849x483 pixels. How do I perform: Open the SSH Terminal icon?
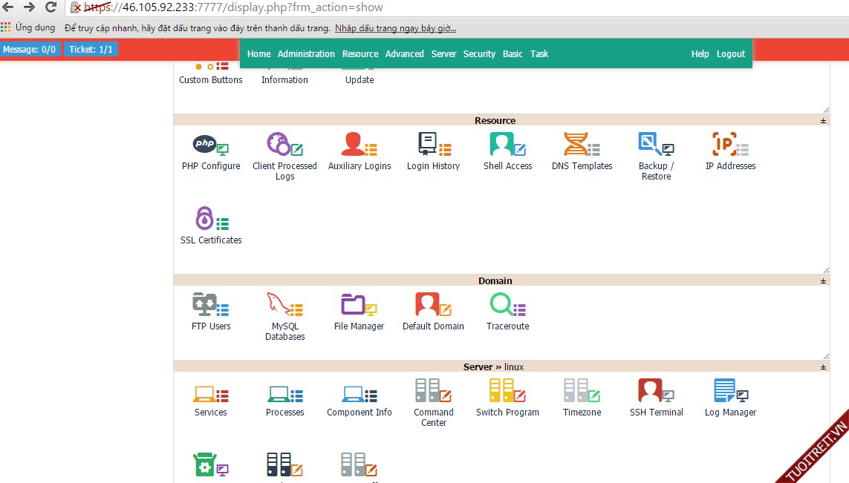point(656,392)
